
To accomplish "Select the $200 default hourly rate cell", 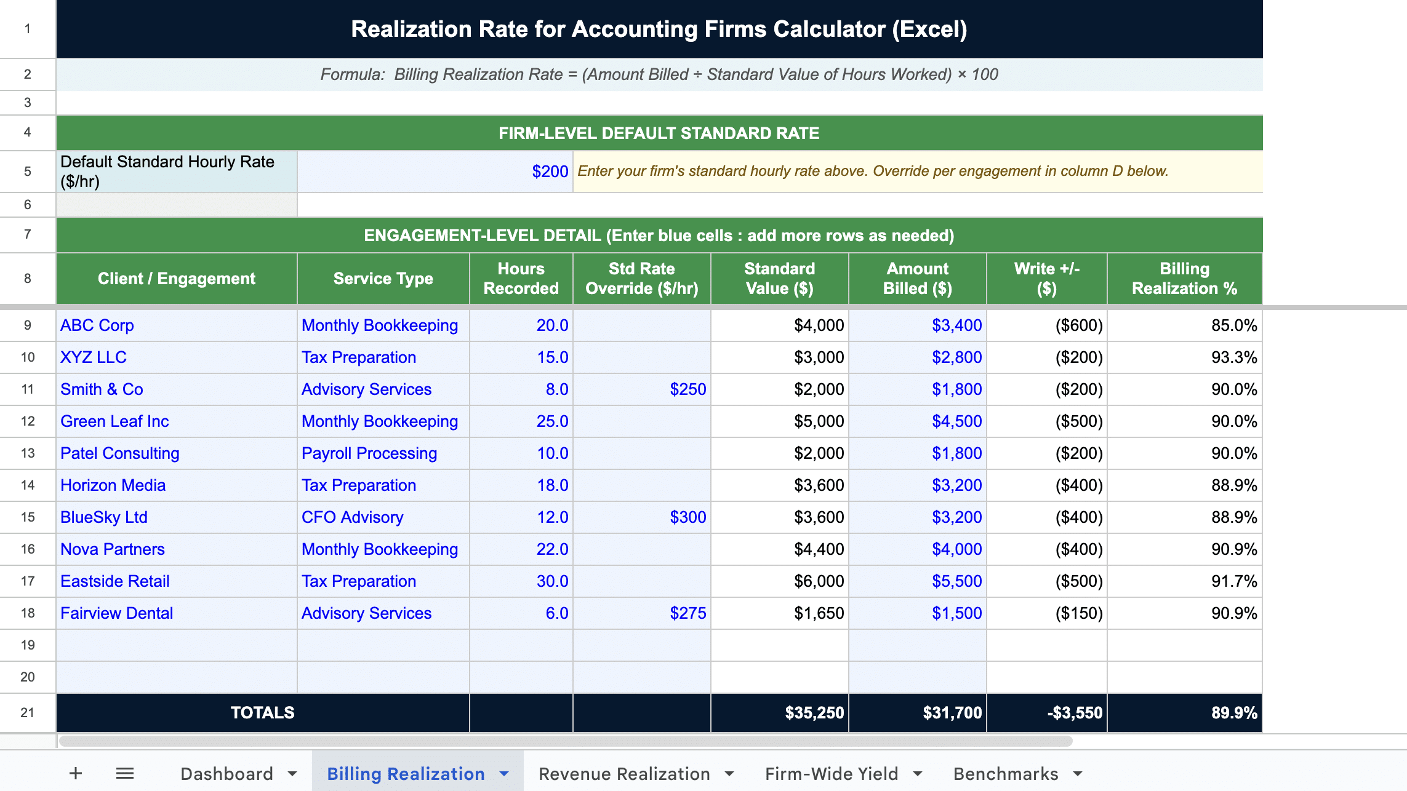I will coord(435,172).
